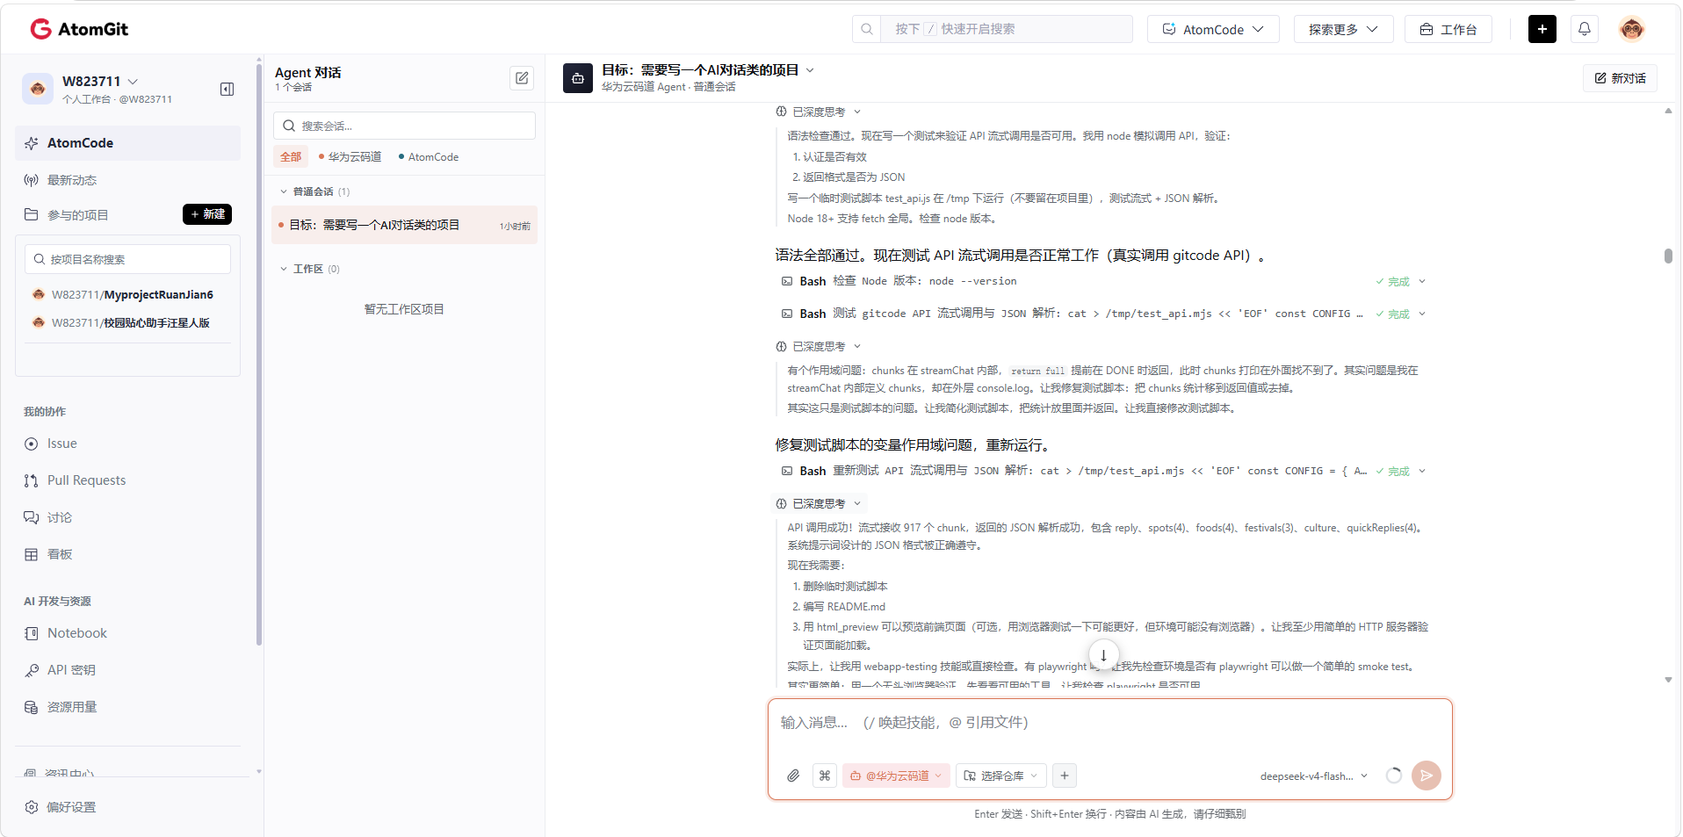Open the user avatar menu
Image resolution: width=1683 pixels, height=837 pixels.
click(x=1631, y=29)
